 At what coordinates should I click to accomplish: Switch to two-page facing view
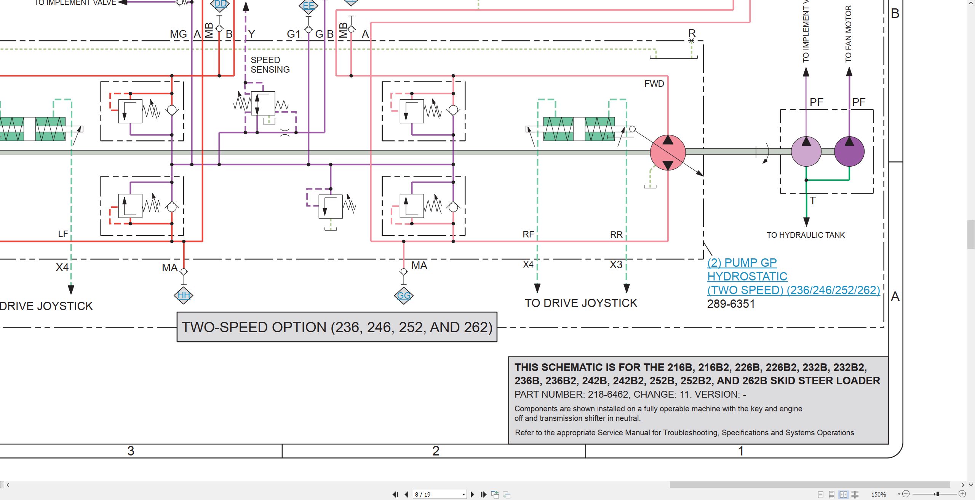click(843, 494)
